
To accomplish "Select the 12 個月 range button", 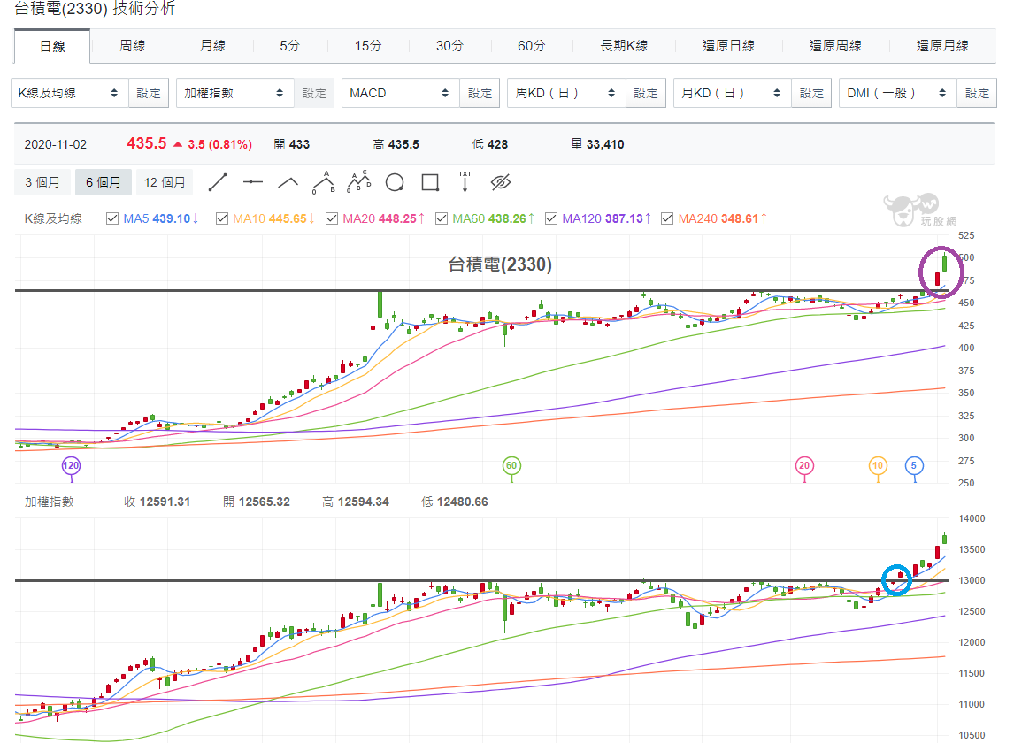I will pyautogui.click(x=165, y=182).
